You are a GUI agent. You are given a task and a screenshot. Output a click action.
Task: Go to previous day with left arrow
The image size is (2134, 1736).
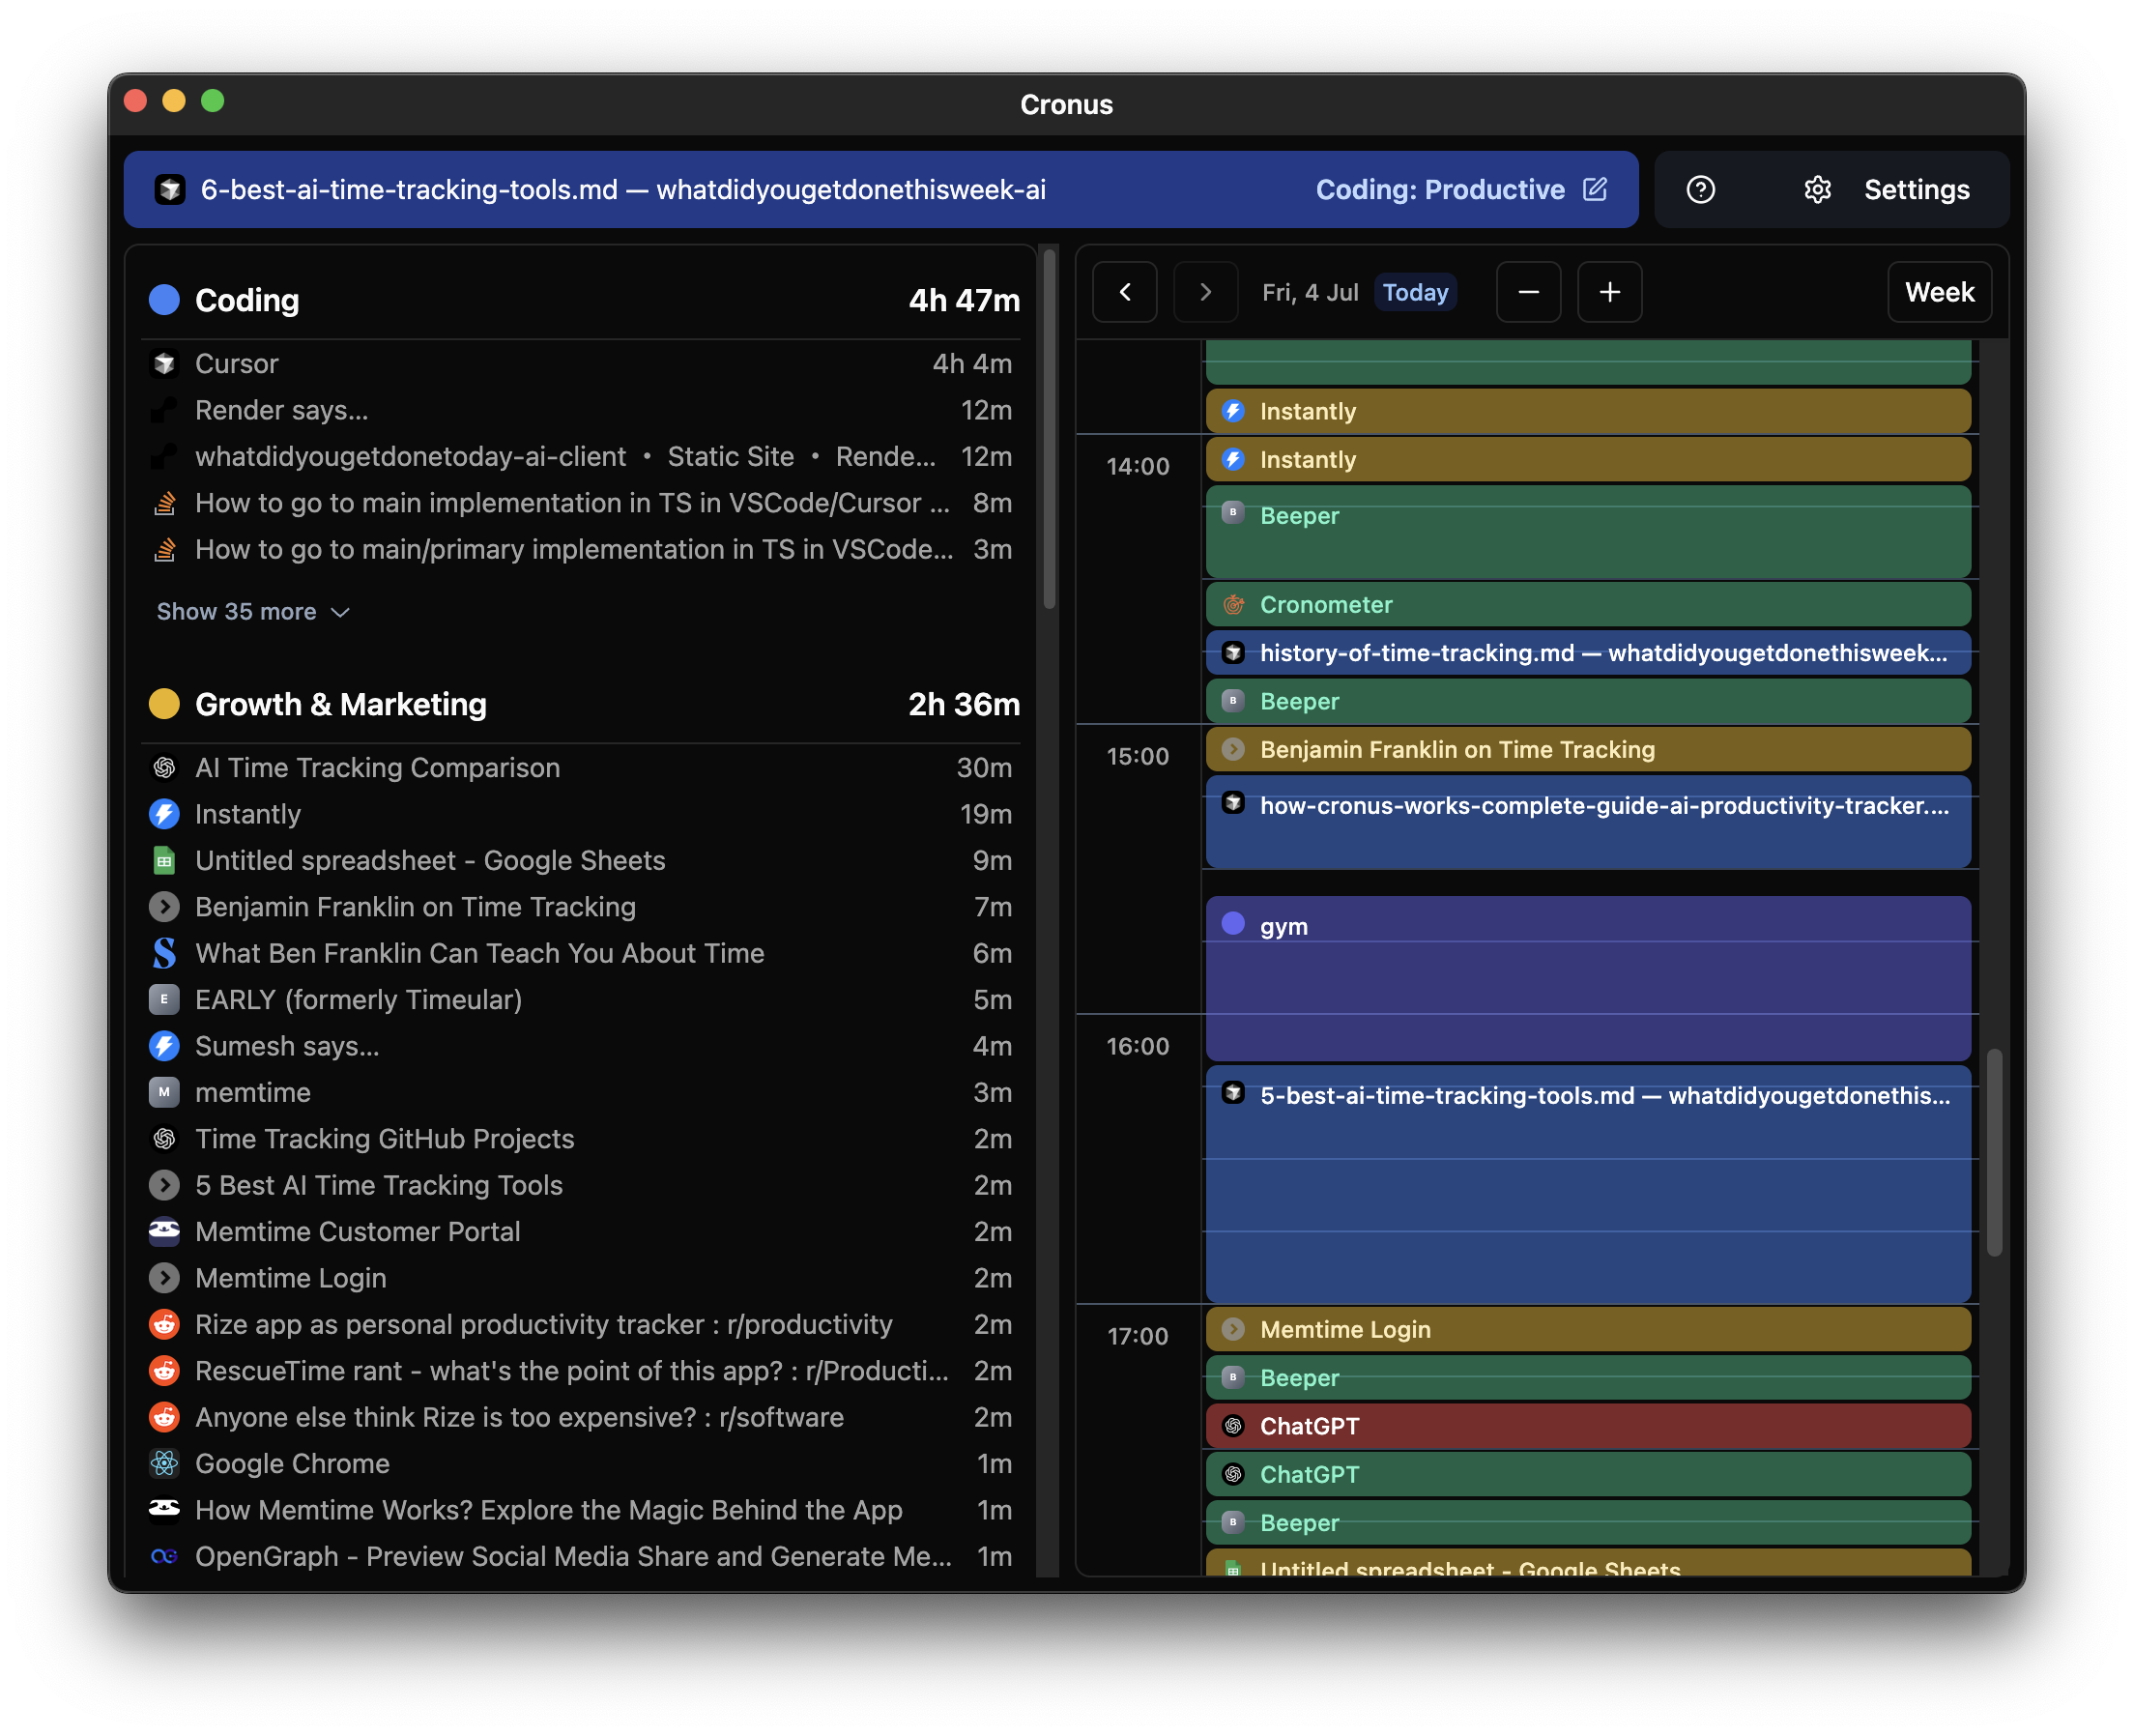[x=1125, y=292]
